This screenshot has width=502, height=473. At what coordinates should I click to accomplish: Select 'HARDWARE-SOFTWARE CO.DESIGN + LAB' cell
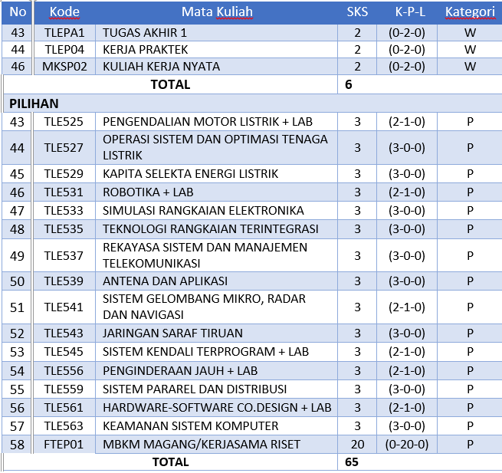(x=217, y=408)
